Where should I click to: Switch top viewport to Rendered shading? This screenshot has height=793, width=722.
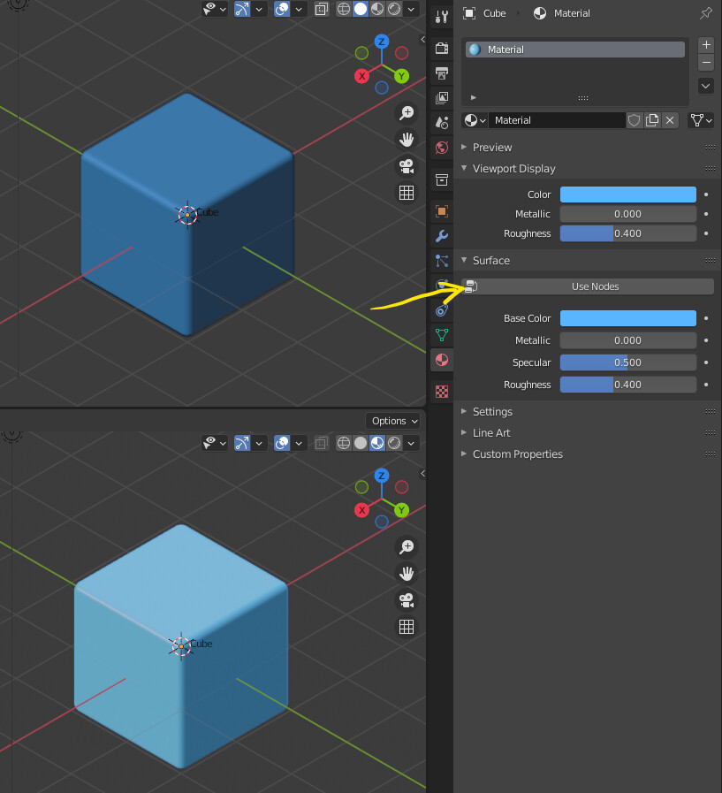point(396,9)
